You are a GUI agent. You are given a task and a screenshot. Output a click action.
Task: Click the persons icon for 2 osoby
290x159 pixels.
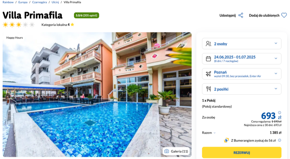(x=208, y=44)
